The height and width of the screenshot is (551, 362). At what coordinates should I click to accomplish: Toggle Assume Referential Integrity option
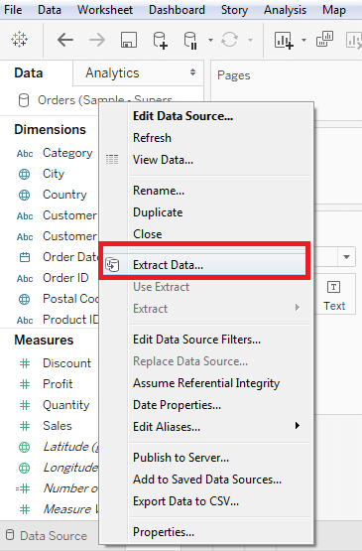point(206,383)
